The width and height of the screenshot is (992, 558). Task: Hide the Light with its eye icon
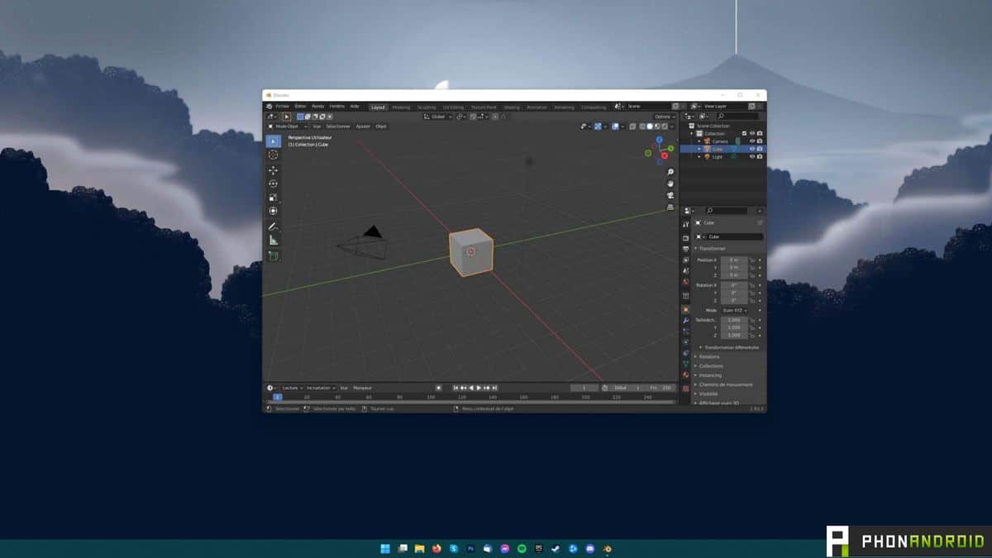coord(752,156)
